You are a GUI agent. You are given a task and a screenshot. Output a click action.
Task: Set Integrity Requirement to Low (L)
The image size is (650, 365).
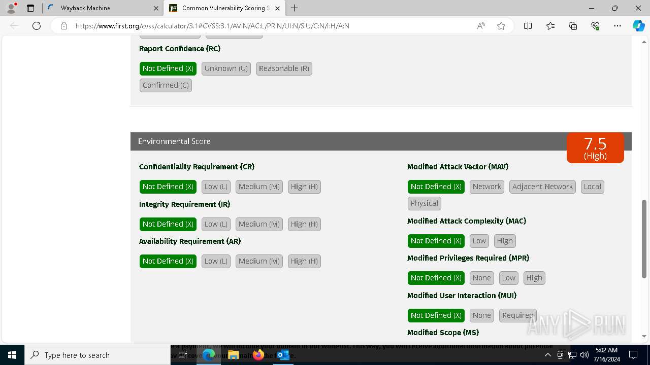[216, 224]
